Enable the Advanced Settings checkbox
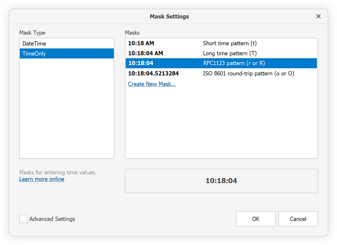This screenshot has height=245, width=337. pos(23,219)
